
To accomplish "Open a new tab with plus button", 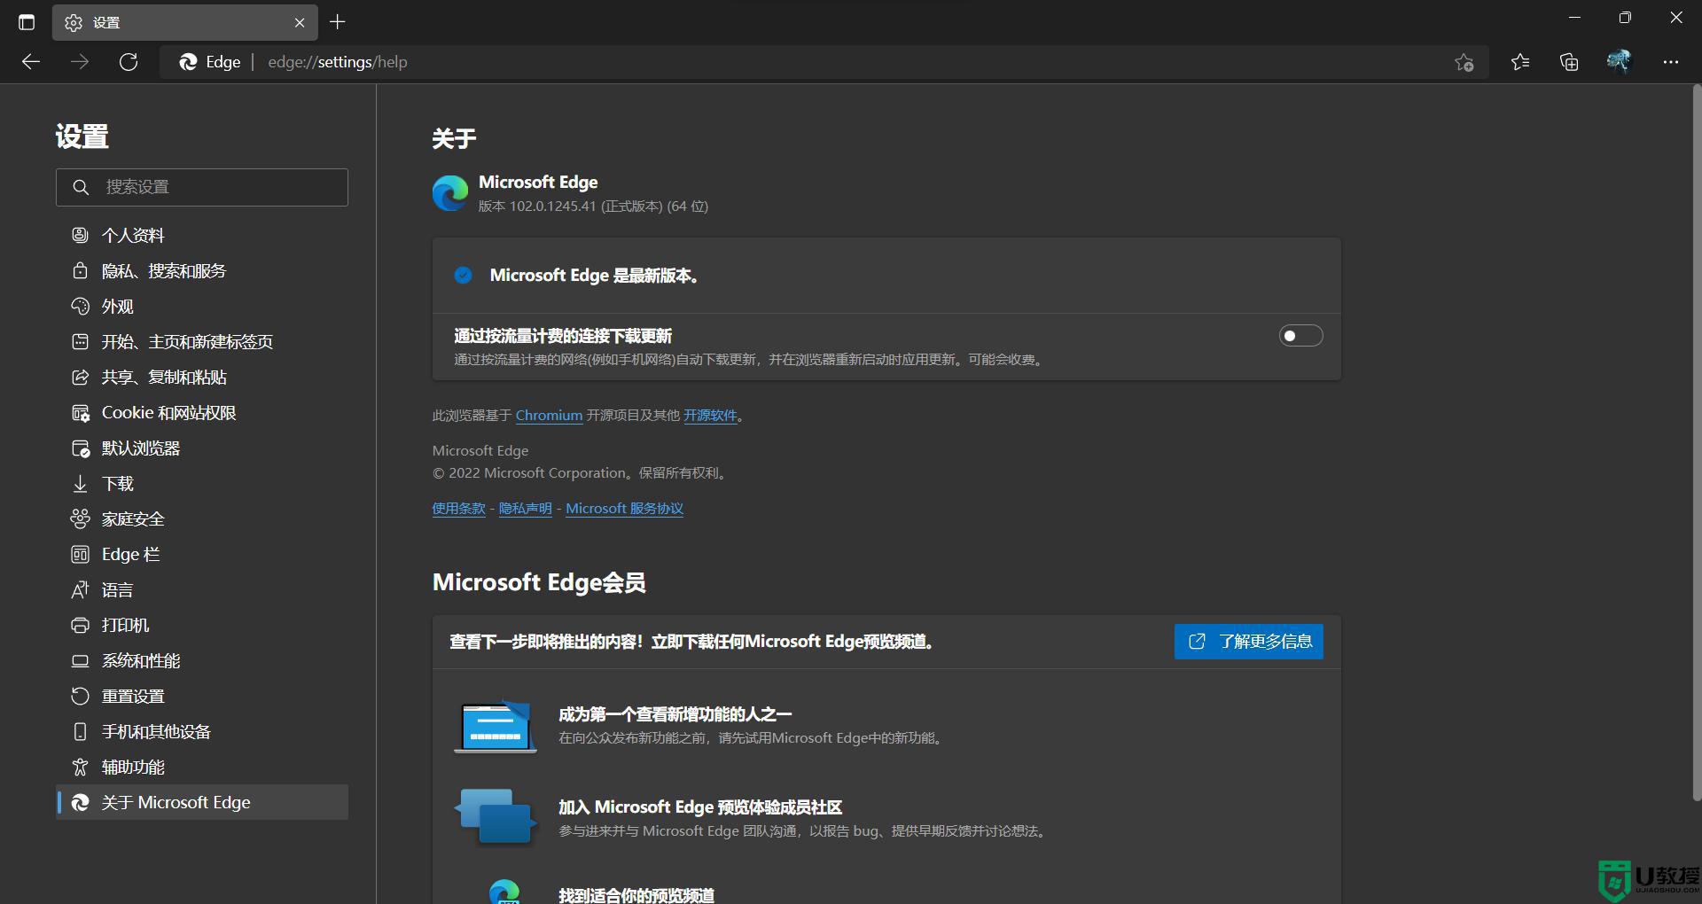I will 338,22.
